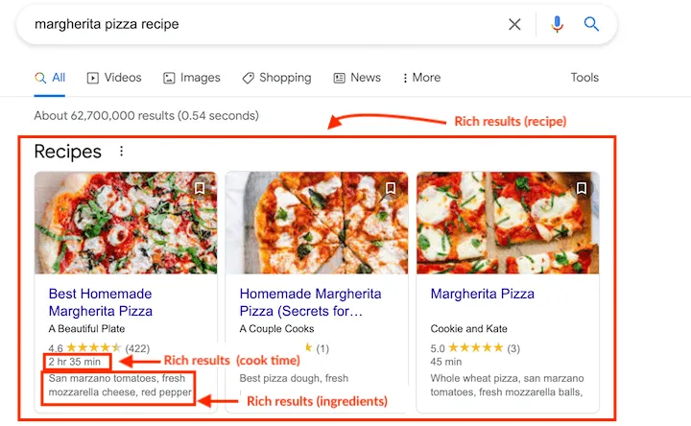Open the Margherita Pizza recipe link
691x426 pixels.
(x=482, y=294)
